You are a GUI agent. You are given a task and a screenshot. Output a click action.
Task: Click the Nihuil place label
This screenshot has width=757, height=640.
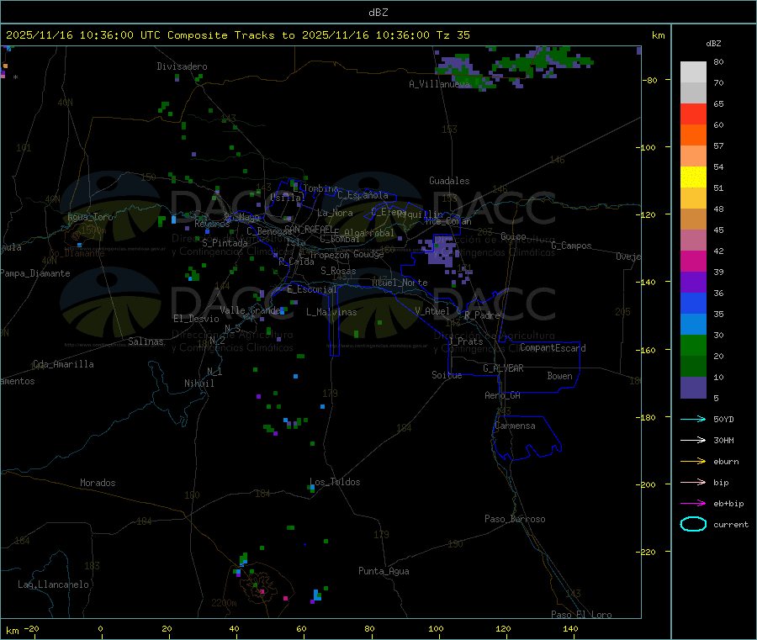pyautogui.click(x=199, y=383)
